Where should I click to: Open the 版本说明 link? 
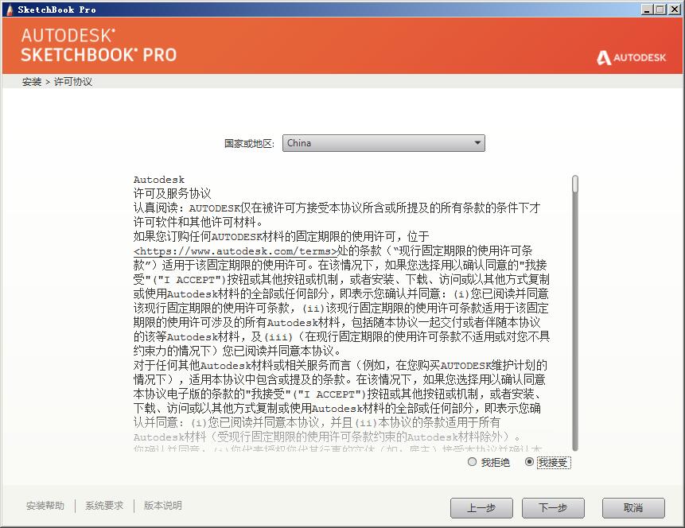[x=163, y=506]
